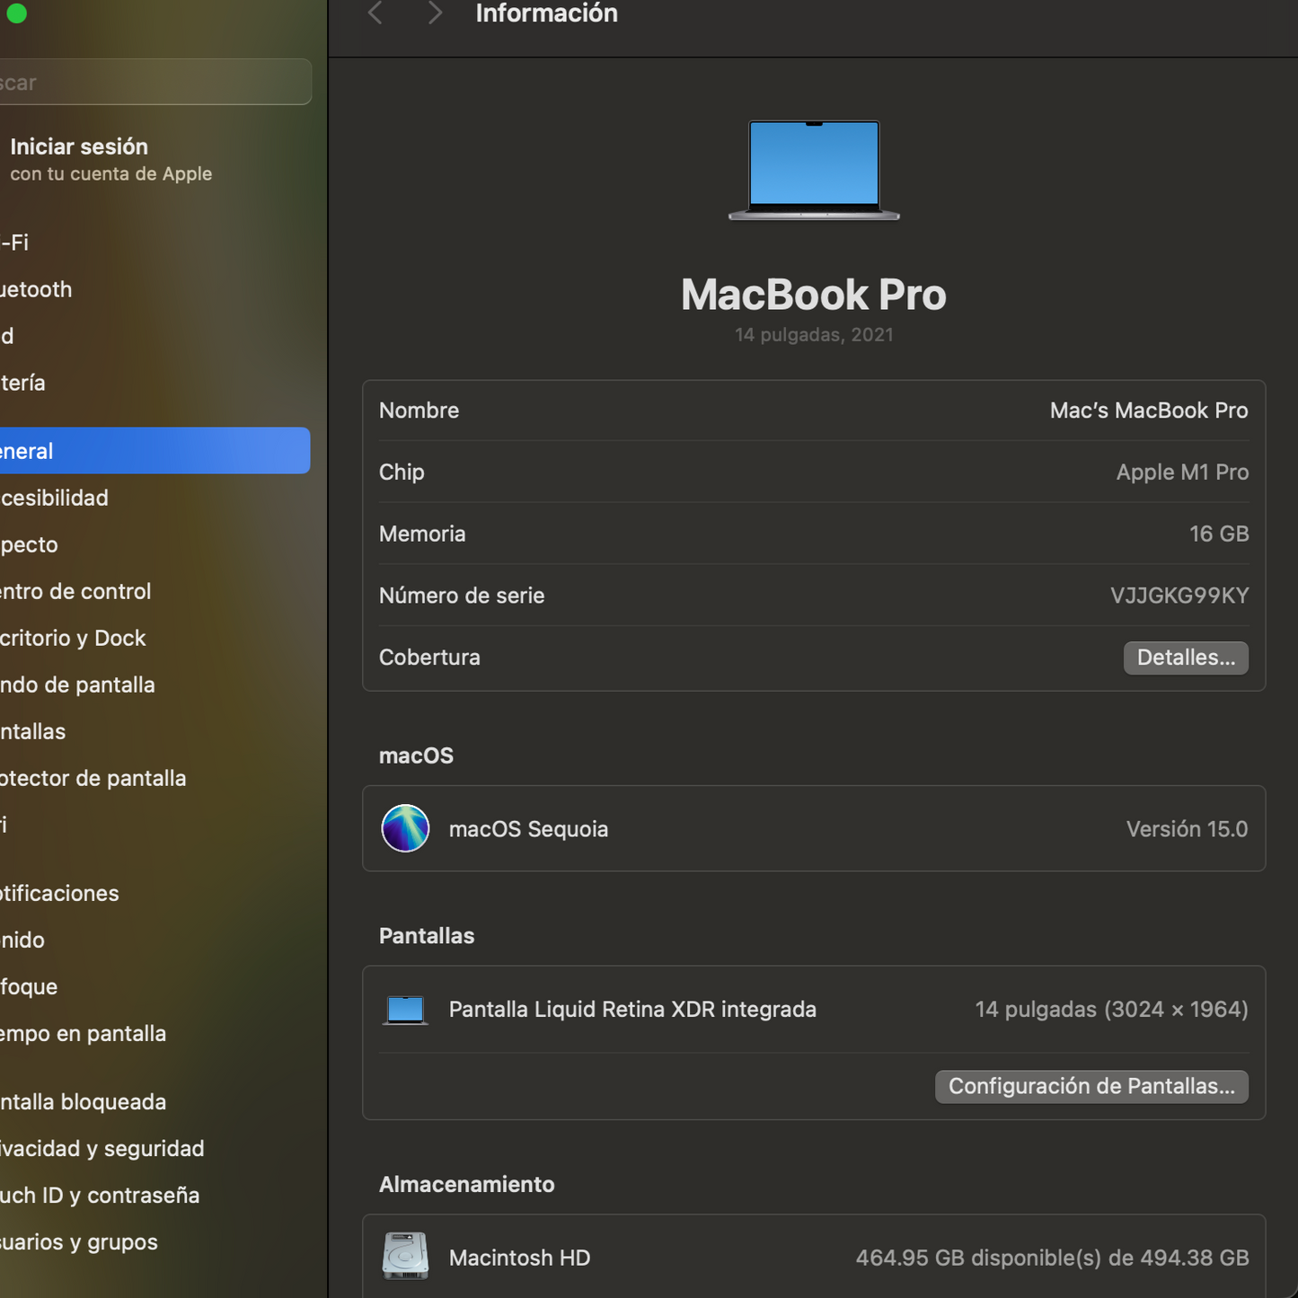This screenshot has height=1298, width=1298.
Task: Click the forward navigation arrow
Action: click(434, 13)
